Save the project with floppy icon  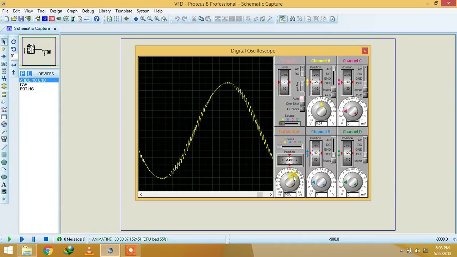tap(21, 19)
